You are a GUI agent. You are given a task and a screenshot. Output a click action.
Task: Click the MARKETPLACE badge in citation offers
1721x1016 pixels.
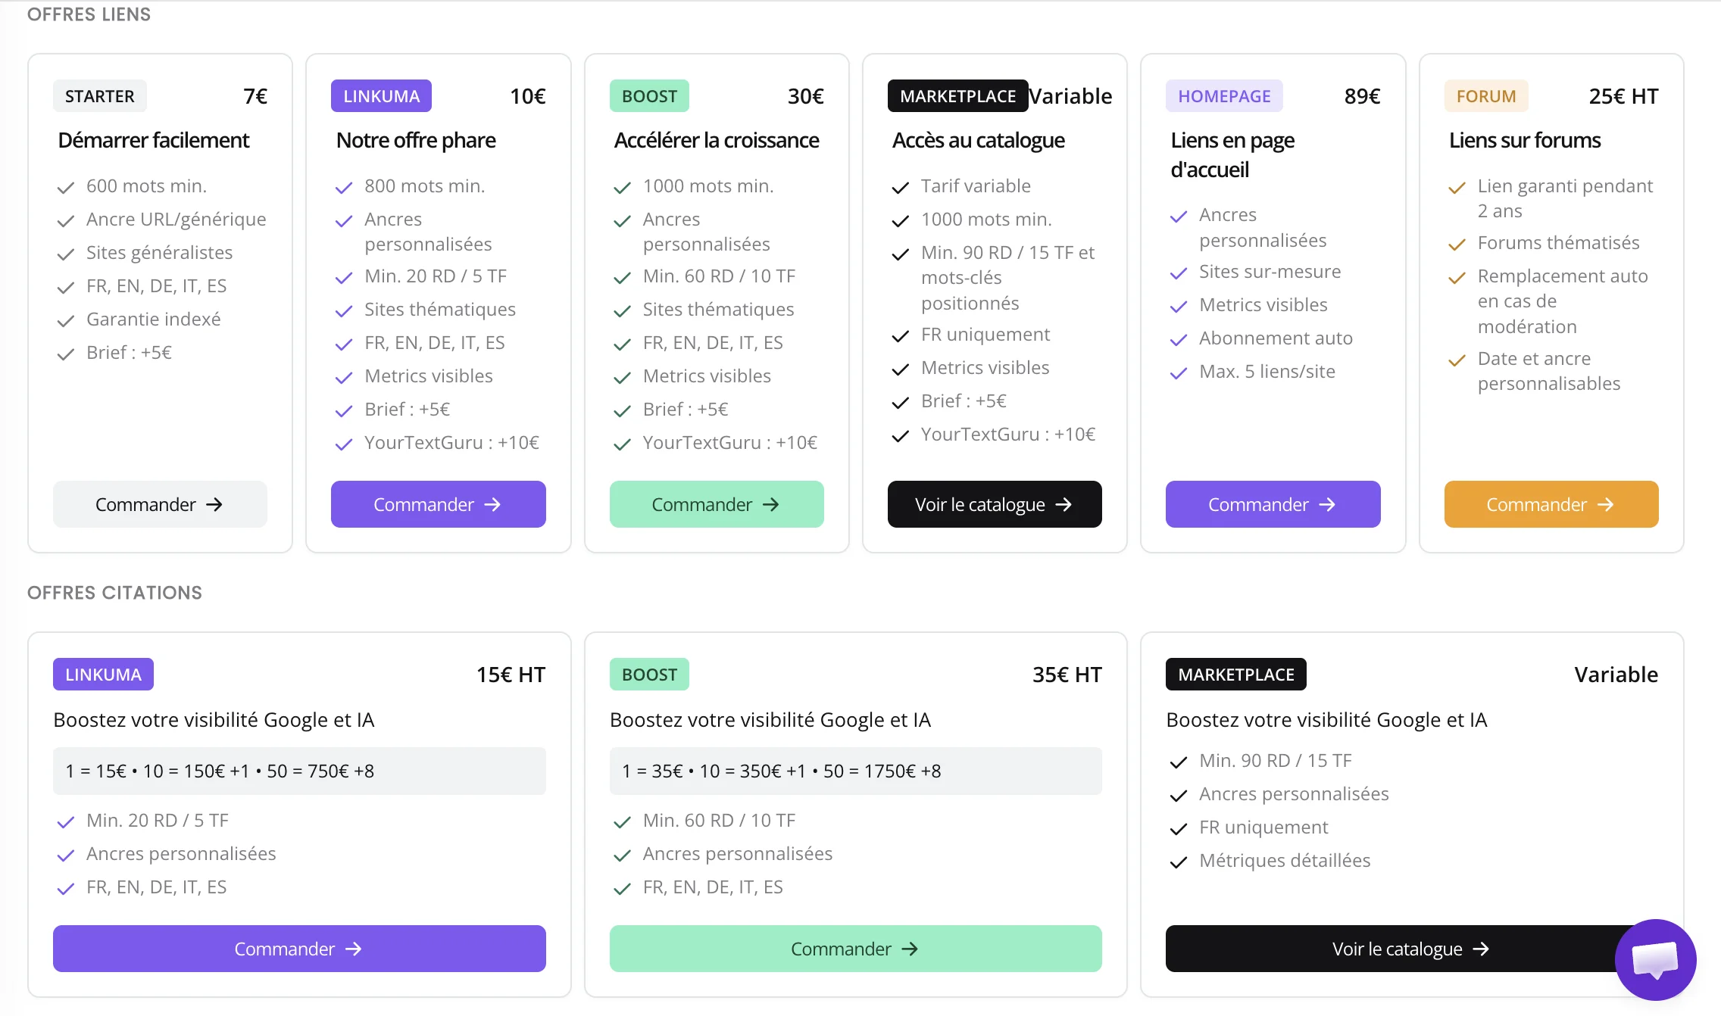(1235, 675)
